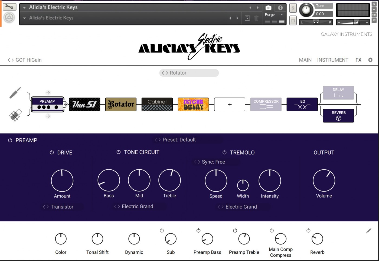Image resolution: width=379 pixels, height=261 pixels.
Task: Click the tone circuit Bass knob
Action: tap(109, 180)
